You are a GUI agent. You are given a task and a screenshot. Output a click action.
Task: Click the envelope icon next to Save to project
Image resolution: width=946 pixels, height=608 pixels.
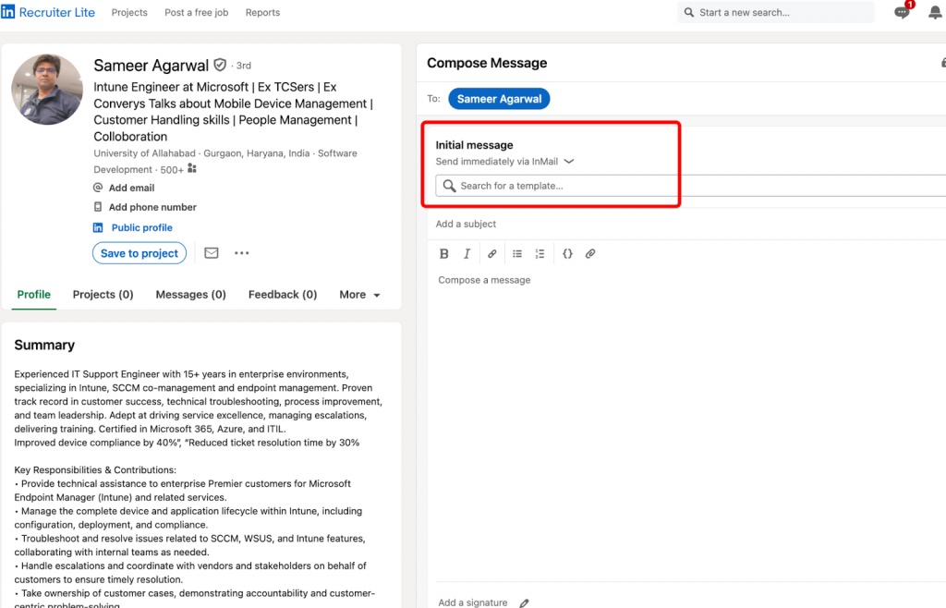coord(211,252)
